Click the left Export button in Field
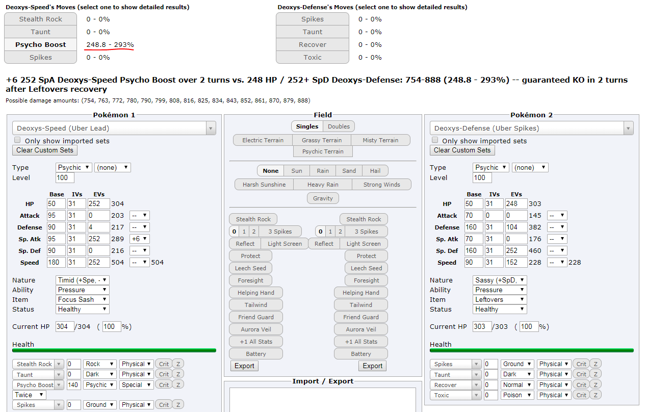 coord(244,366)
